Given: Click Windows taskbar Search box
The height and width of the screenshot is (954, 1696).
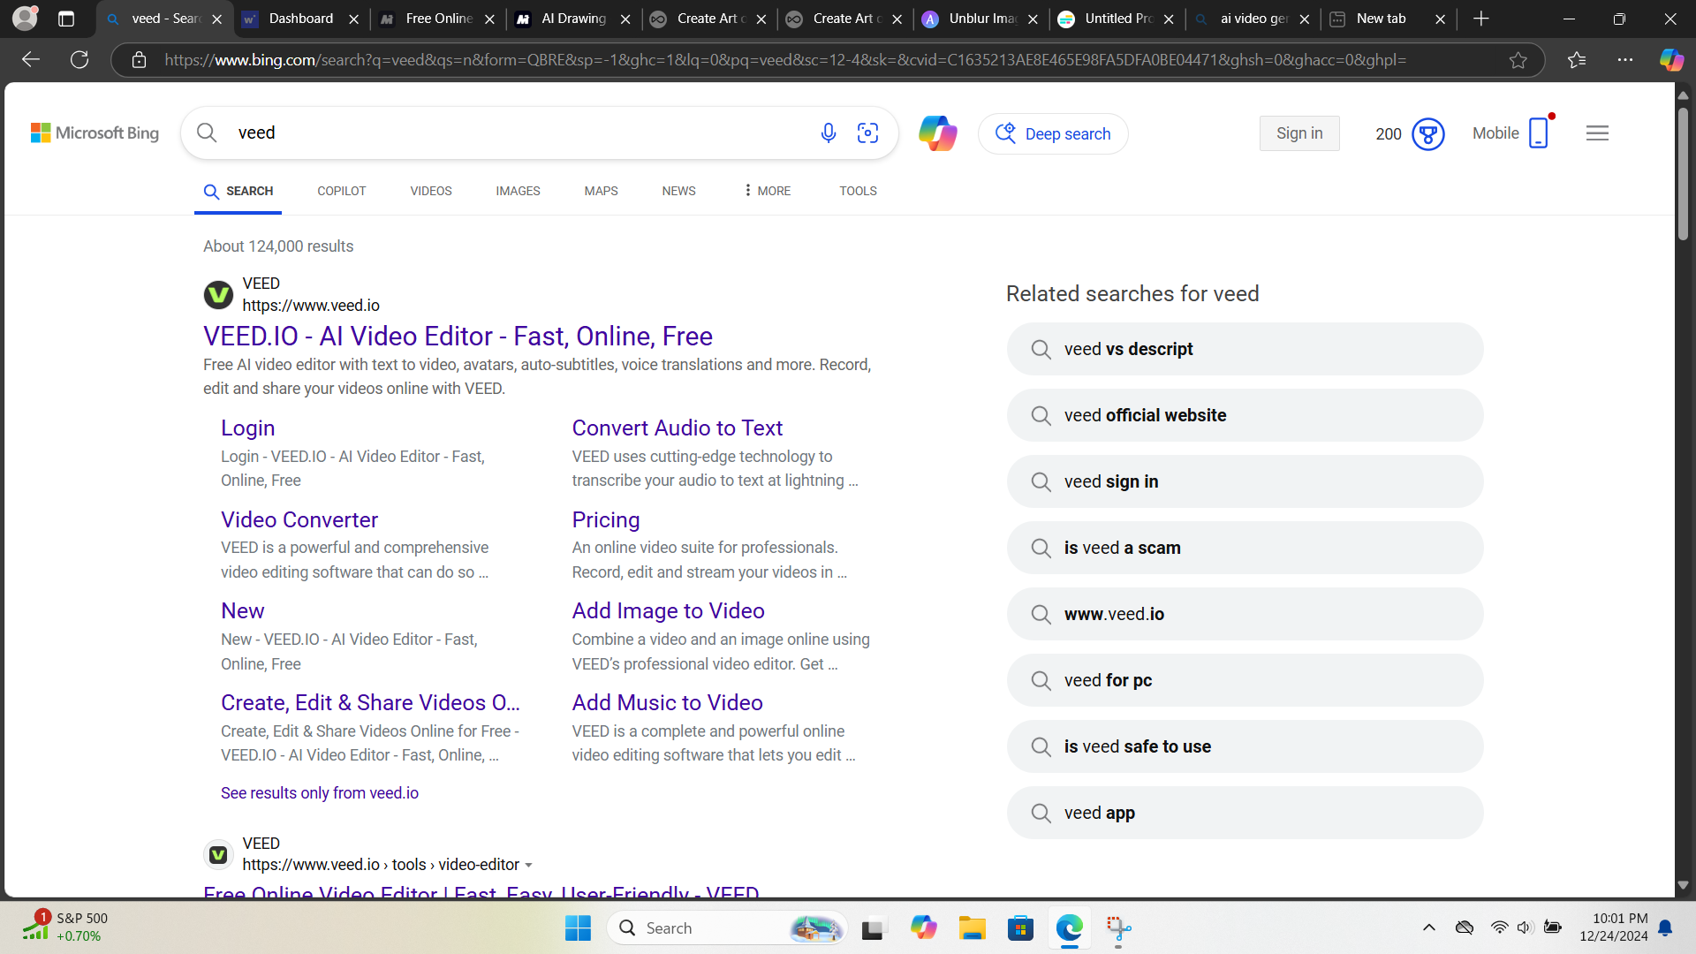Looking at the screenshot, I should [x=726, y=928].
